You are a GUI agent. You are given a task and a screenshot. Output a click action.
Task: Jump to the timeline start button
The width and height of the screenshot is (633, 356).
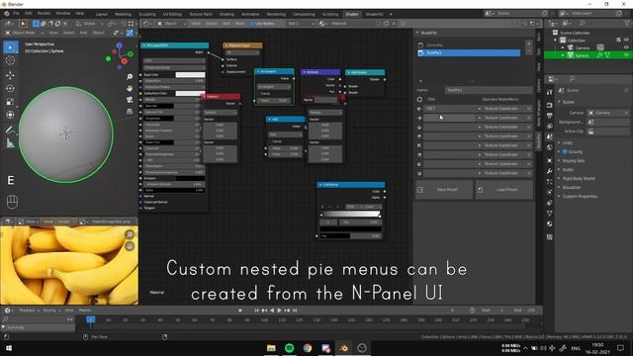coord(256,311)
